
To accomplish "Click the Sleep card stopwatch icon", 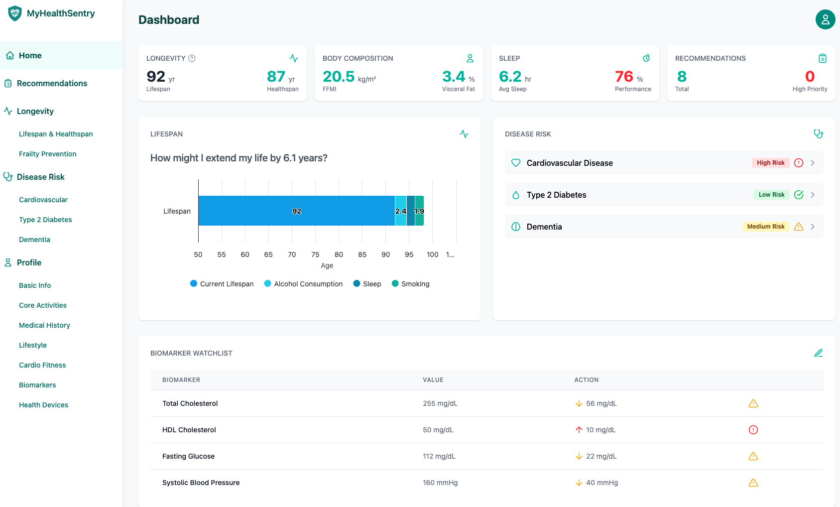I will pos(646,58).
